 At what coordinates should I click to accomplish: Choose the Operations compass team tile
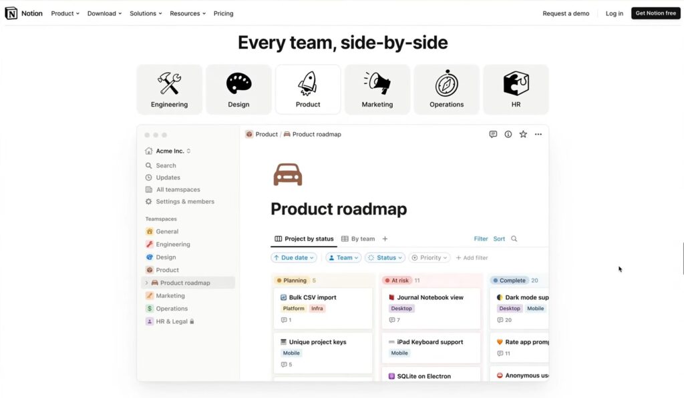[x=446, y=89]
